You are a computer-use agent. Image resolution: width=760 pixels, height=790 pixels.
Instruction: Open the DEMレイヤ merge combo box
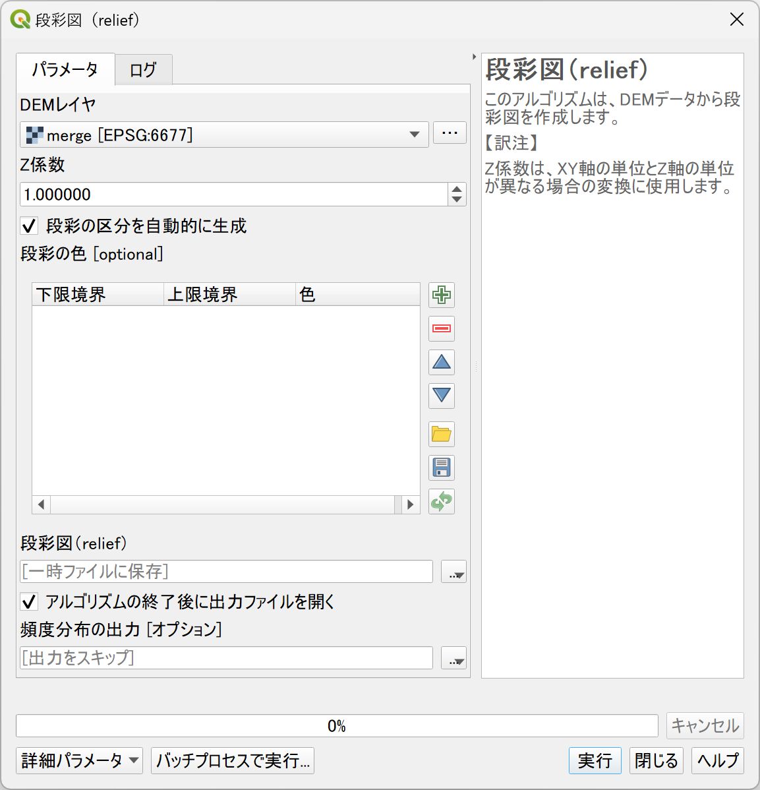(224, 135)
